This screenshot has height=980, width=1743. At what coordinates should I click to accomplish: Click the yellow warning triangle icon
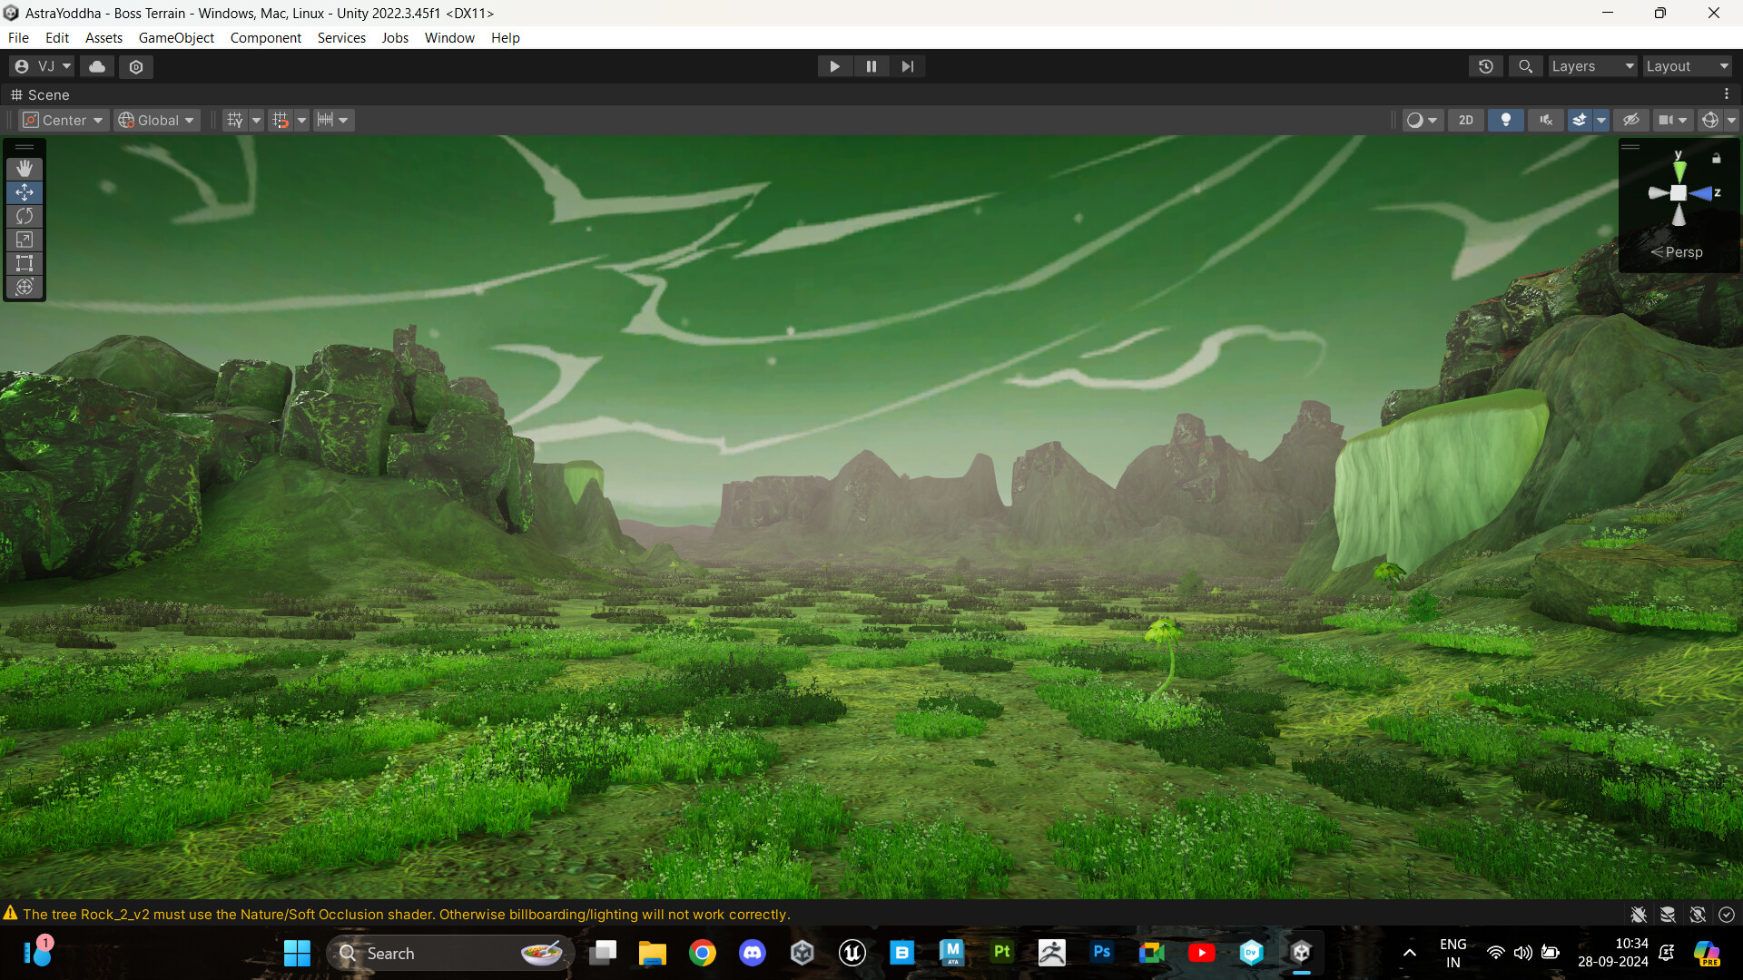[10, 913]
